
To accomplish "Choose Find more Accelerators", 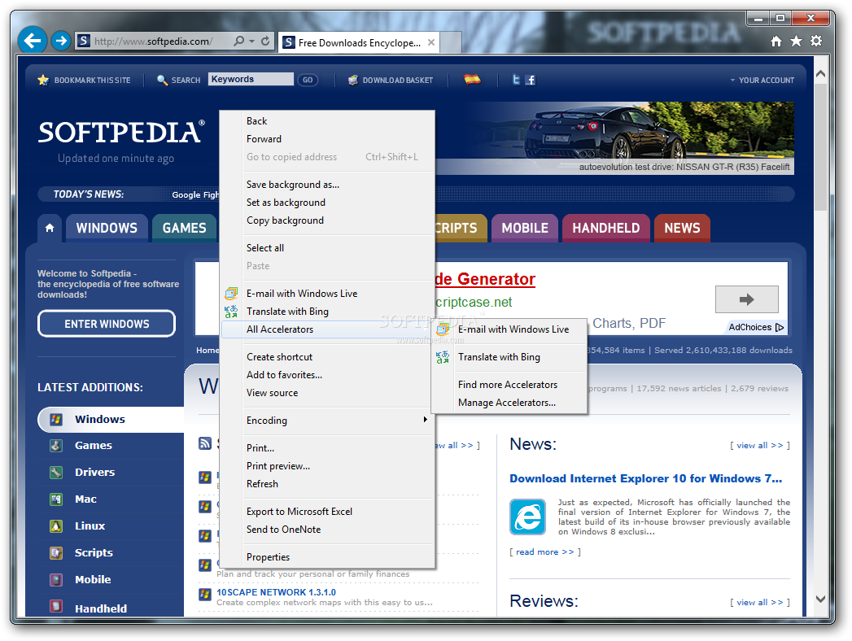I will tap(508, 385).
